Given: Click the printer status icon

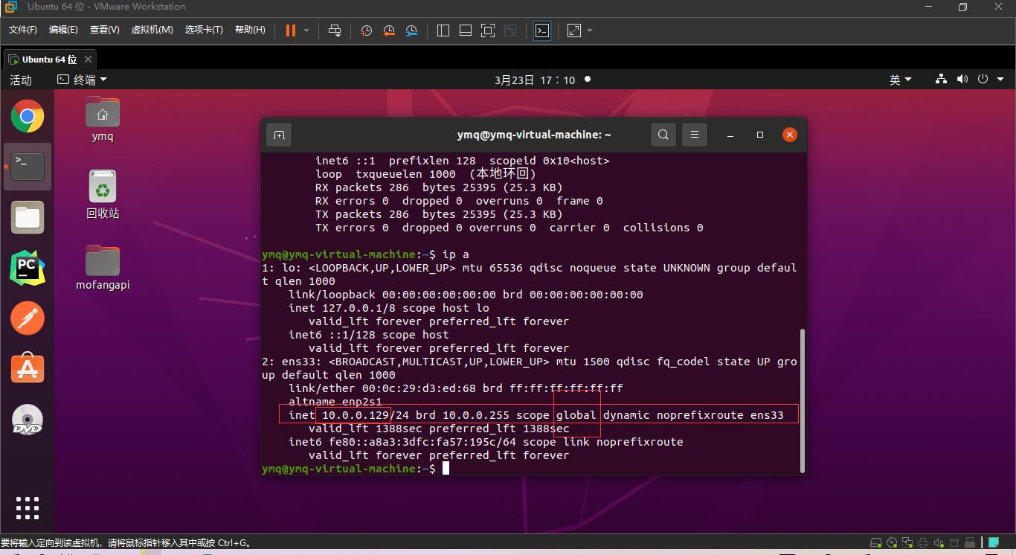Looking at the screenshot, I should (x=923, y=544).
